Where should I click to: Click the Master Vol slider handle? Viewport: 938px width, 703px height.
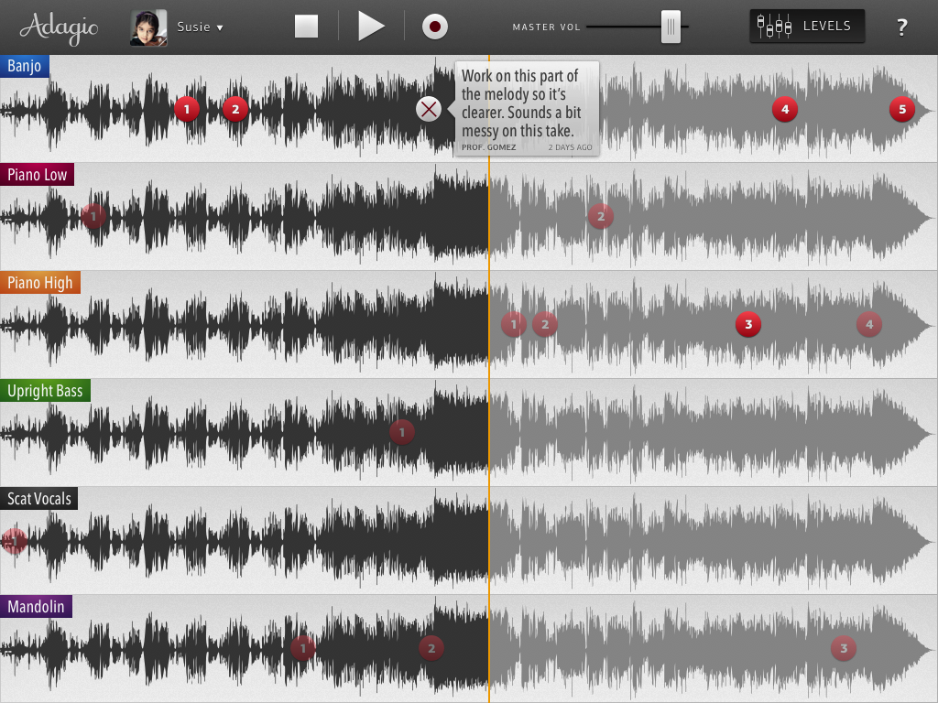(671, 27)
